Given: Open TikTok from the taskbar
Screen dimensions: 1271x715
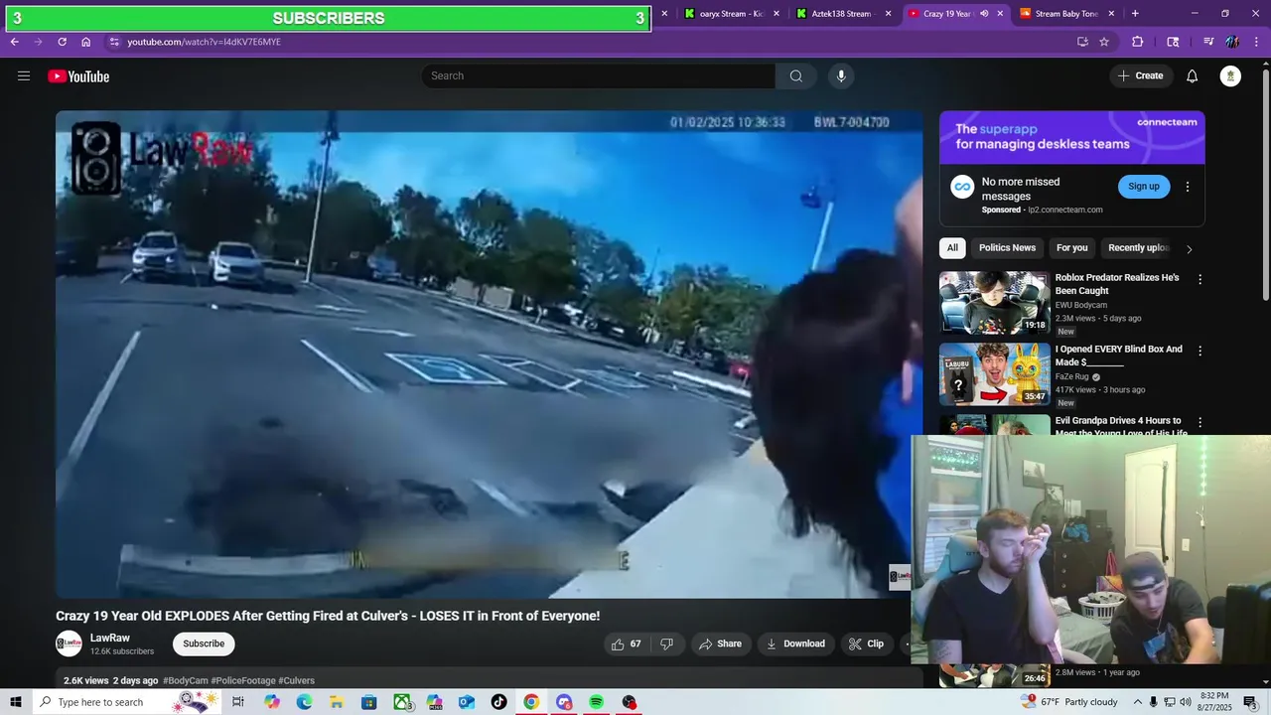Looking at the screenshot, I should click(x=499, y=702).
